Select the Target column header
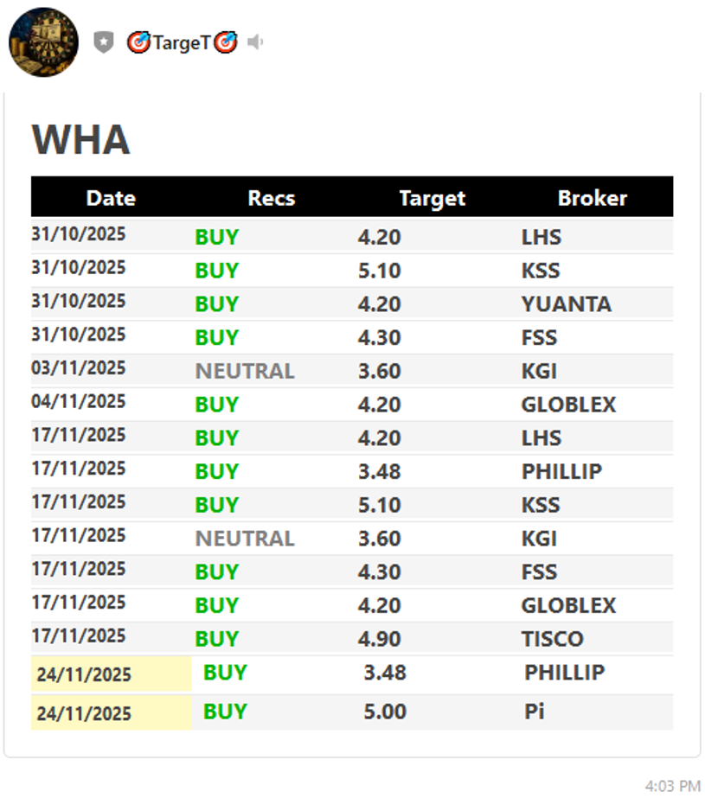The image size is (705, 798). tap(433, 198)
